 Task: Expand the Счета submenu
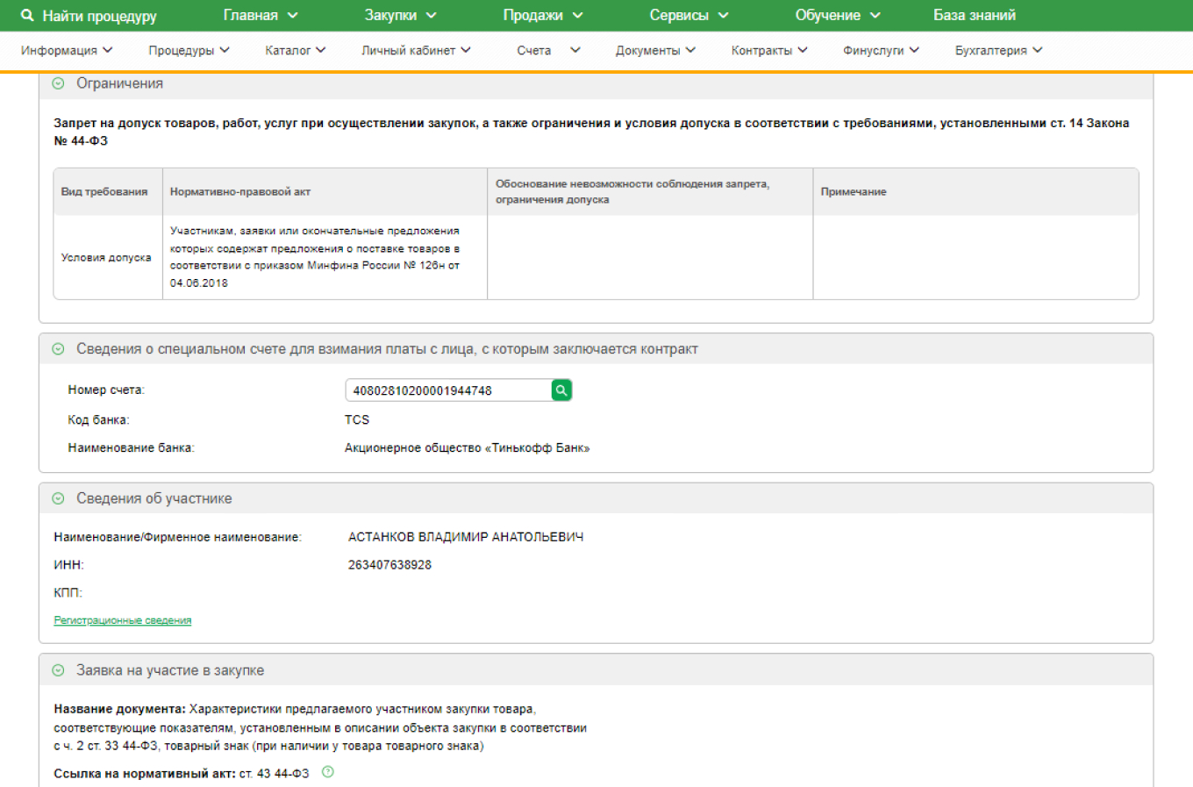pos(547,51)
